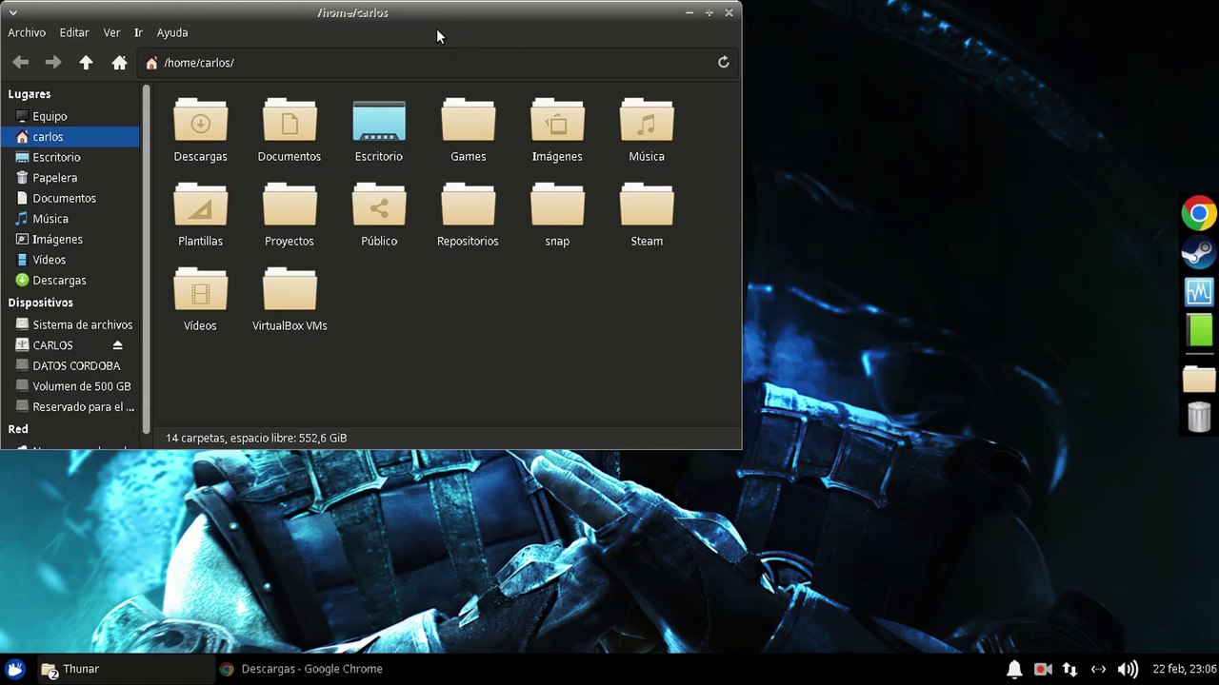The height and width of the screenshot is (685, 1219).
Task: Open Sistema de archivos device
Action: (70, 324)
